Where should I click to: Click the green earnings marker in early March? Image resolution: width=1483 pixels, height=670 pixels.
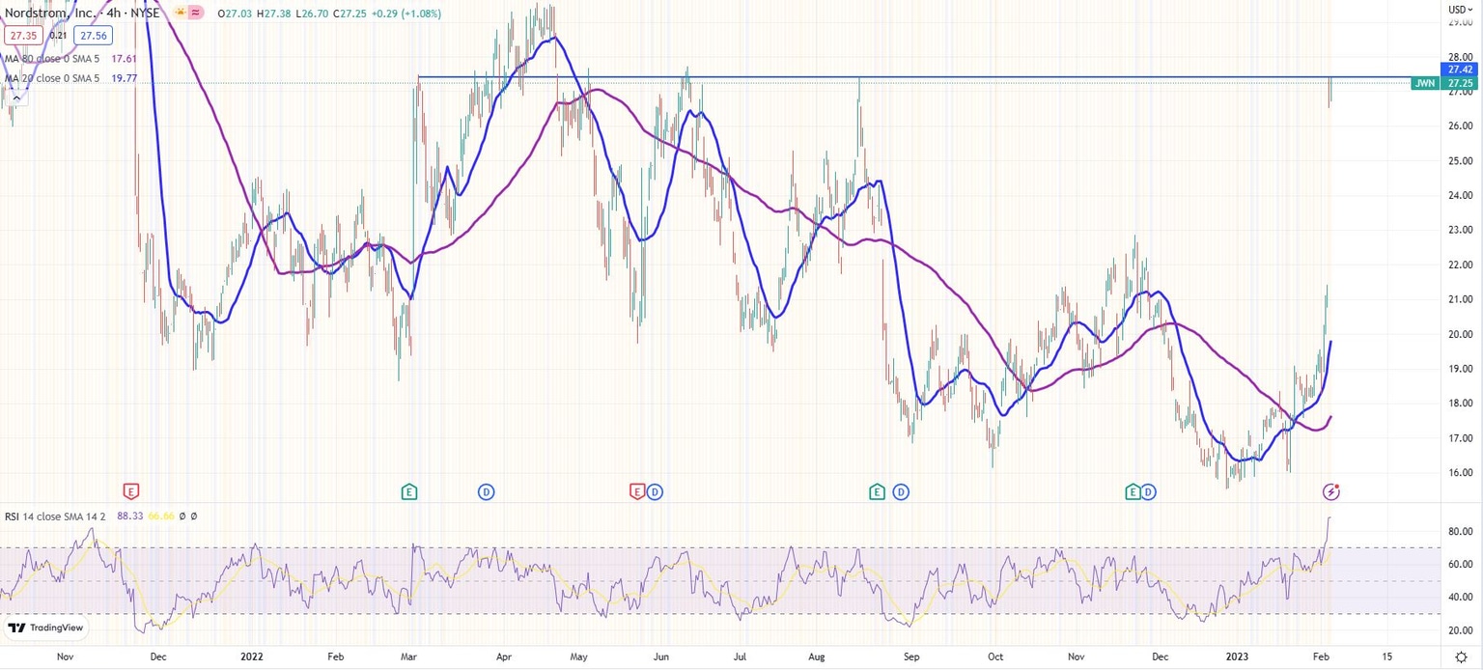409,492
